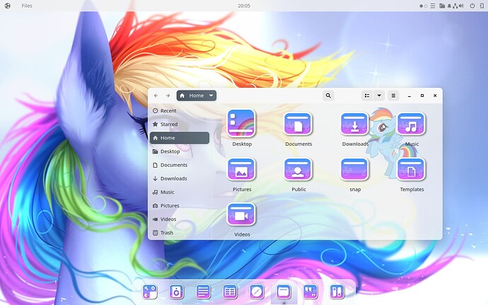Open the clock showing 20:05
Viewport: 488px width, 305px height.
tap(244, 6)
